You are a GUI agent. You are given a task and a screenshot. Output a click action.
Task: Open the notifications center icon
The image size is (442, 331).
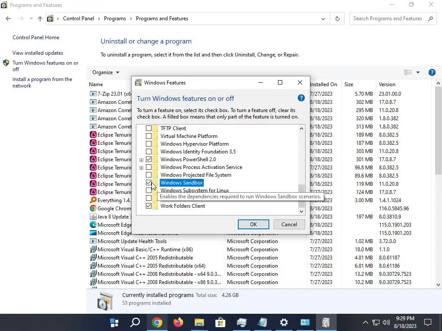tap(428, 322)
